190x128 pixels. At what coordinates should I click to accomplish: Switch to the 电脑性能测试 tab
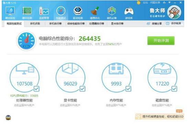click(x=14, y=23)
